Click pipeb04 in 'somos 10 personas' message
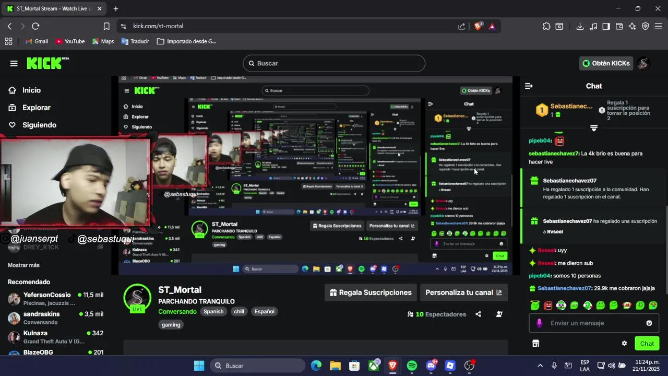The width and height of the screenshot is (668, 376). point(540,276)
